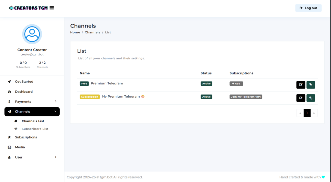This screenshot has width=331, height=182.
Task: Click the creator@tgm.bot email text
Action: [x=32, y=55]
